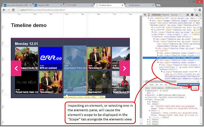
Task: Select div.timeline-items-column breadcrumb
Action: (188, 84)
